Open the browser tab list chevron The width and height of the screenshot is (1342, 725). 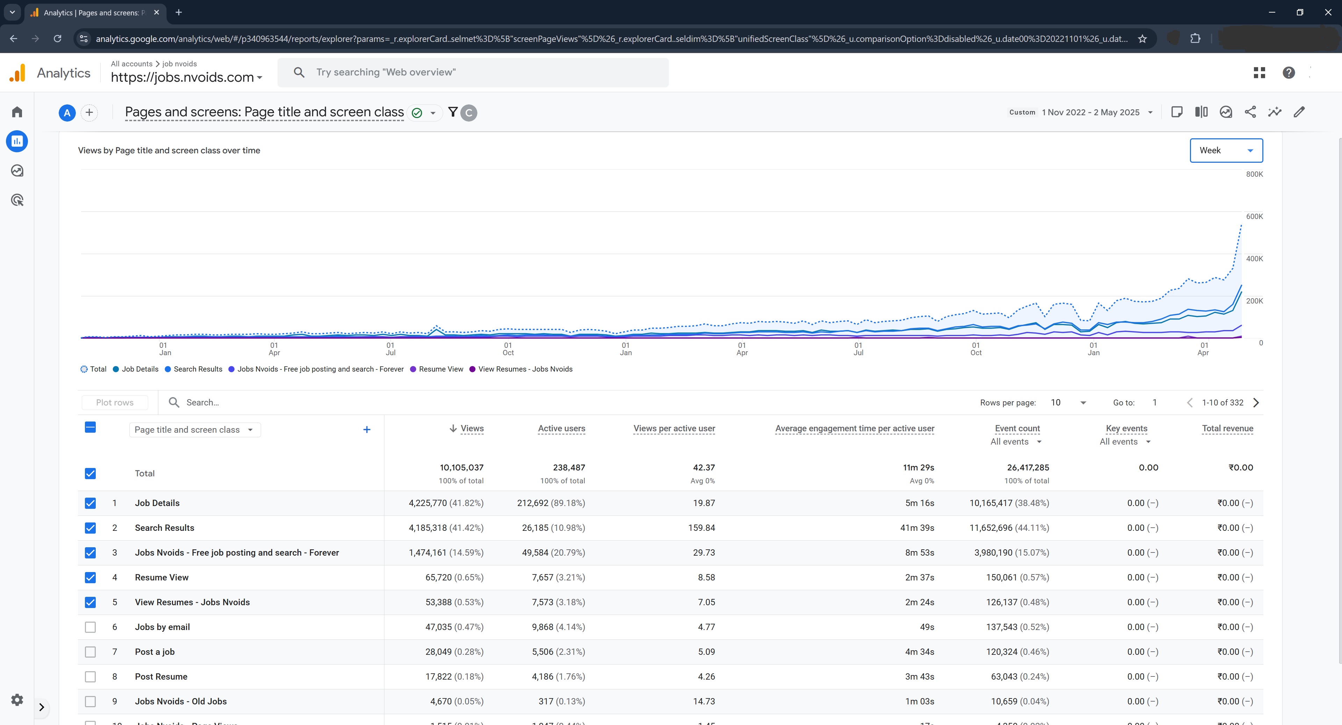(x=12, y=12)
